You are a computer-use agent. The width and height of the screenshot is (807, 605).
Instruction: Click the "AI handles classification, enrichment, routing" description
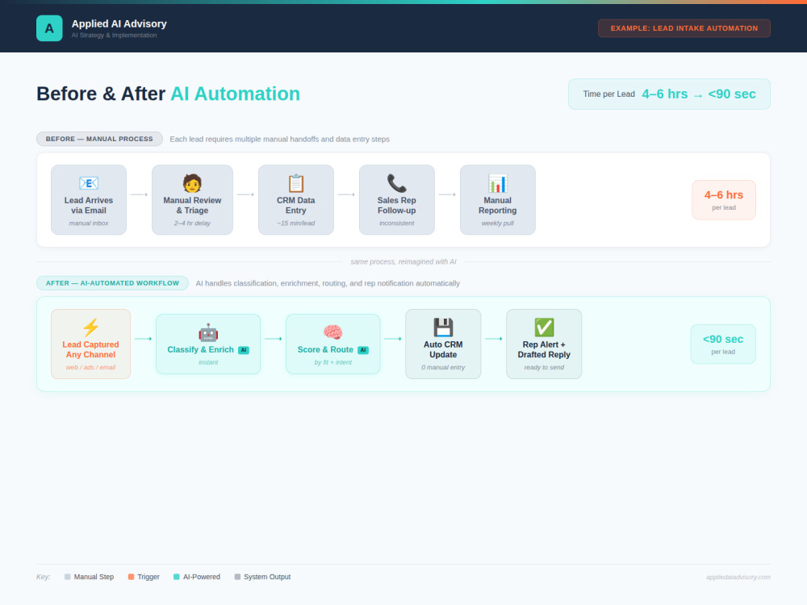click(x=328, y=283)
